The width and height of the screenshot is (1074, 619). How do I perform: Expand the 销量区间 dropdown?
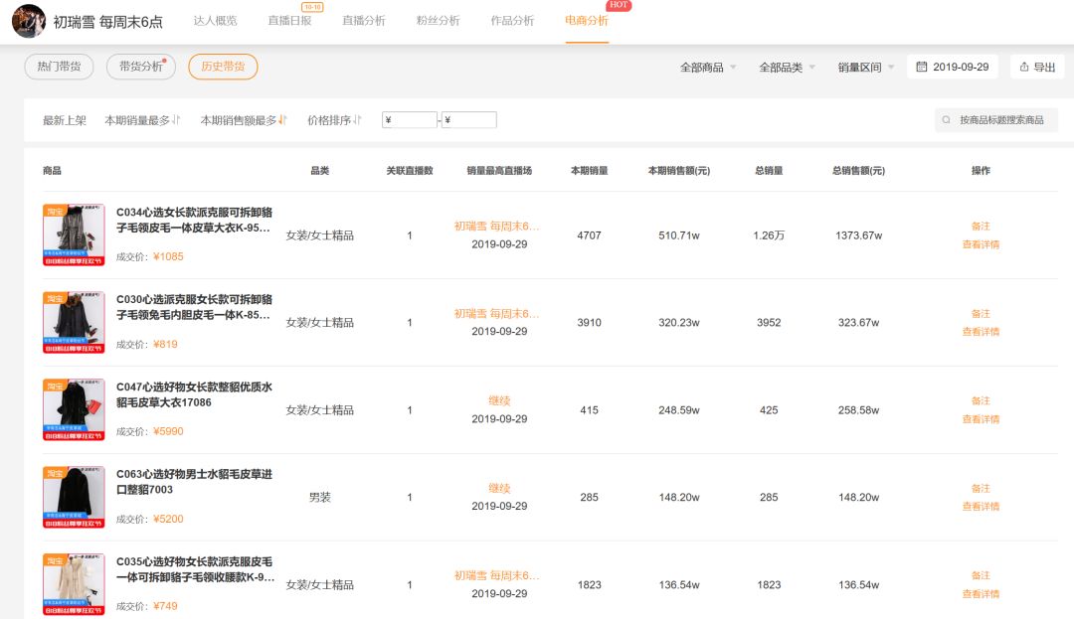tap(861, 67)
